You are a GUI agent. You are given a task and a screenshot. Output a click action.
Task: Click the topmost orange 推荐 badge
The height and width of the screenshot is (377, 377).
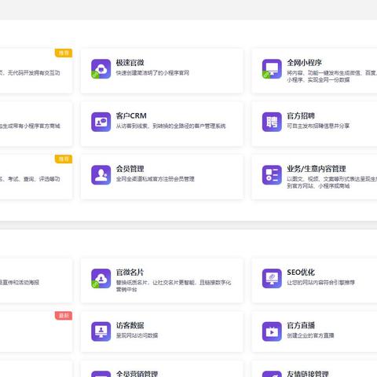64,53
